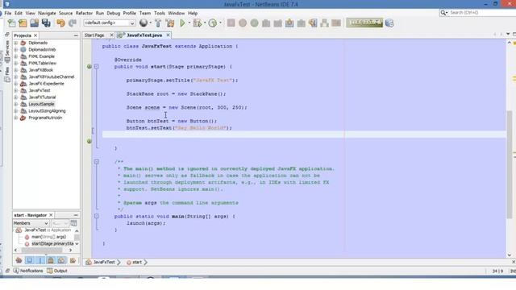Click the Undo toolbar icon
Viewport: 516px width, 290px height.
point(61,23)
